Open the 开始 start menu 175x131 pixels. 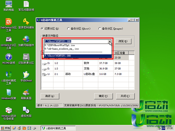pos(6,128)
